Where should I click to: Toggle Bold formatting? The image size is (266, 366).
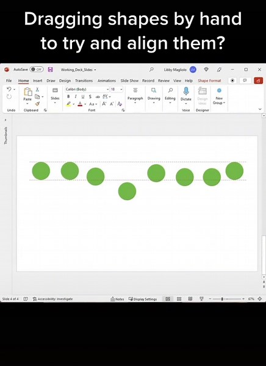tap(68, 96)
